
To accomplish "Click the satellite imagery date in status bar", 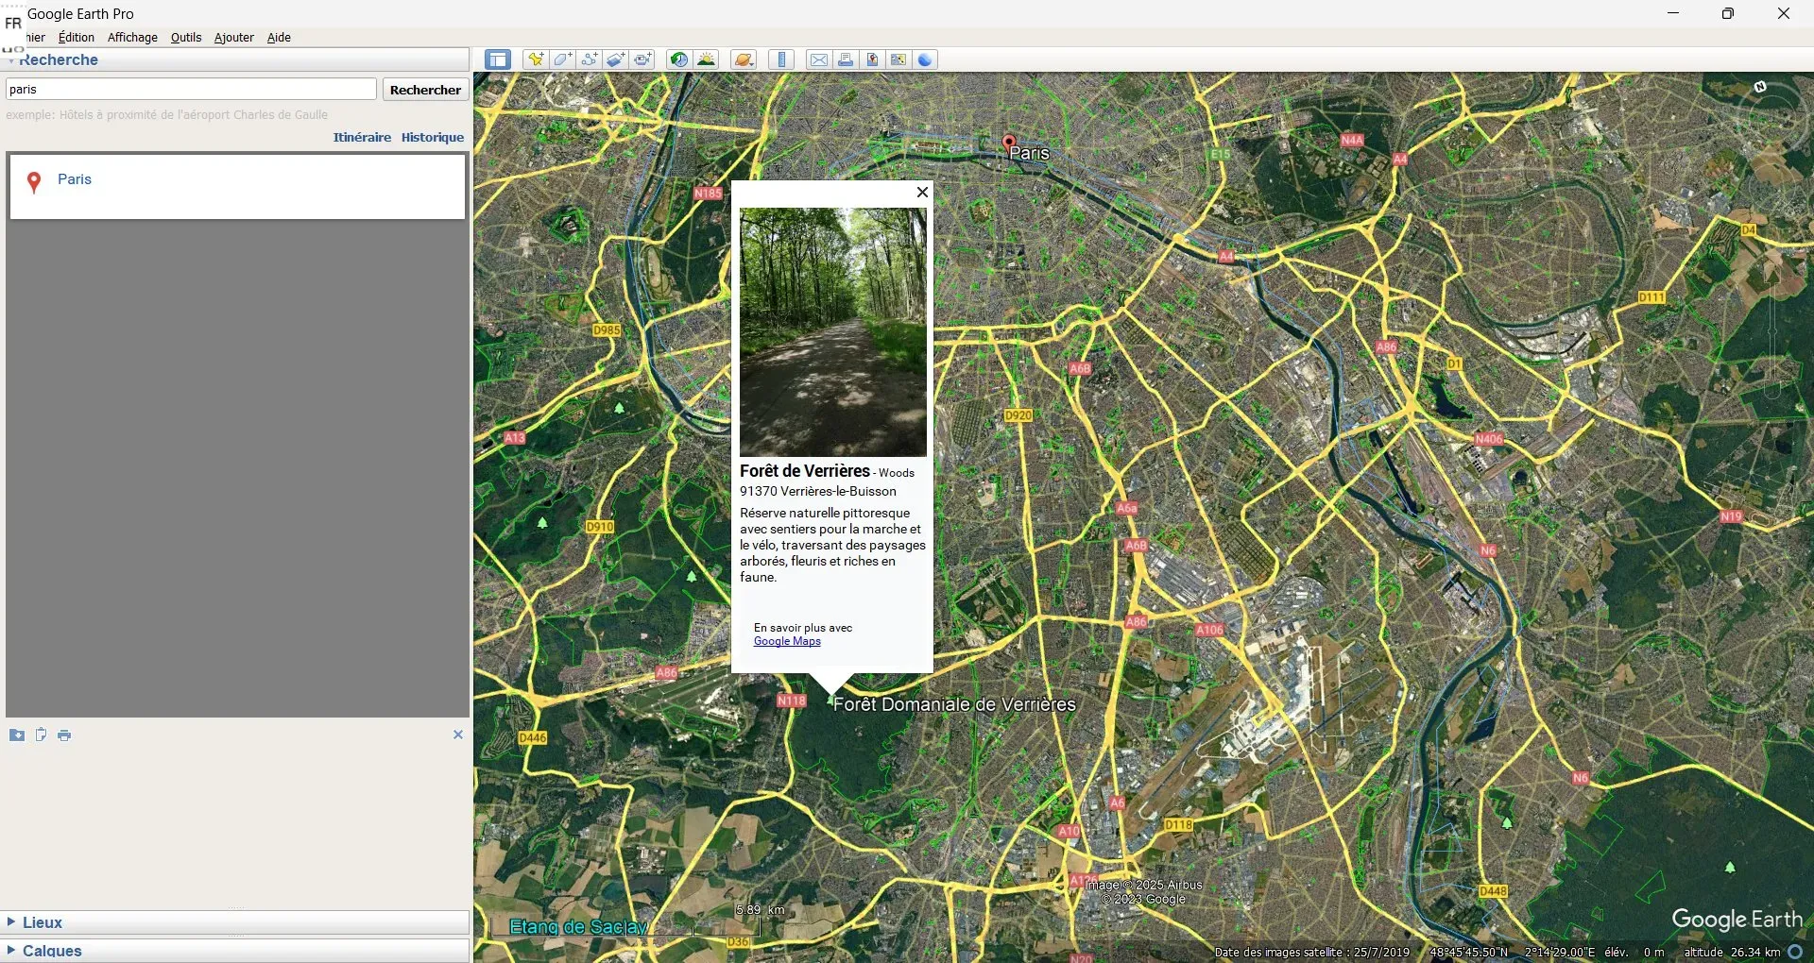I will (x=1312, y=953).
